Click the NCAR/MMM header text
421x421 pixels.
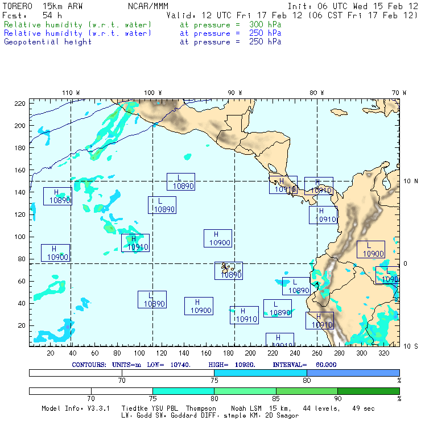point(147,6)
